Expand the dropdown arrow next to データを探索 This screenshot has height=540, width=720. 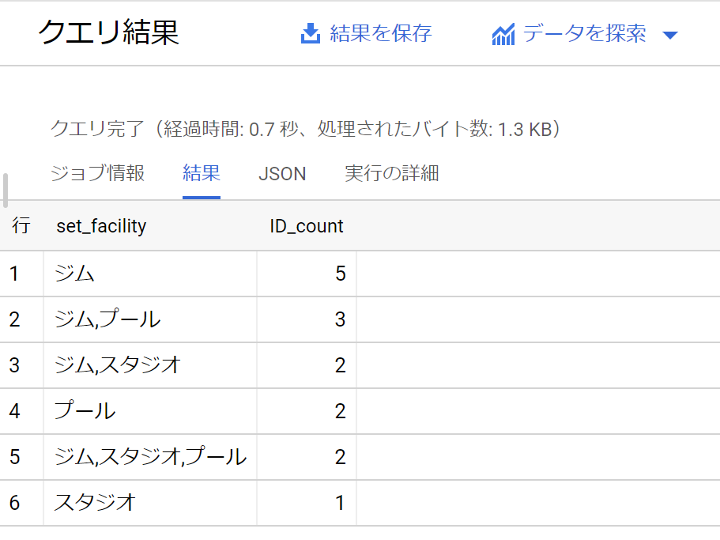(670, 34)
